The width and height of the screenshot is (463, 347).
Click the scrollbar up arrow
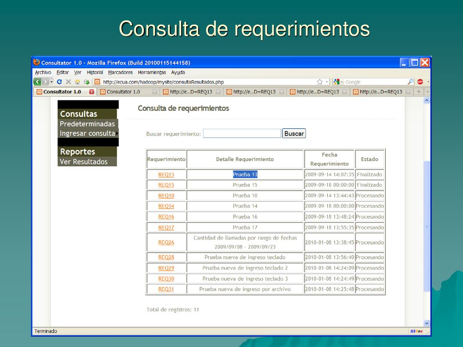click(426, 100)
